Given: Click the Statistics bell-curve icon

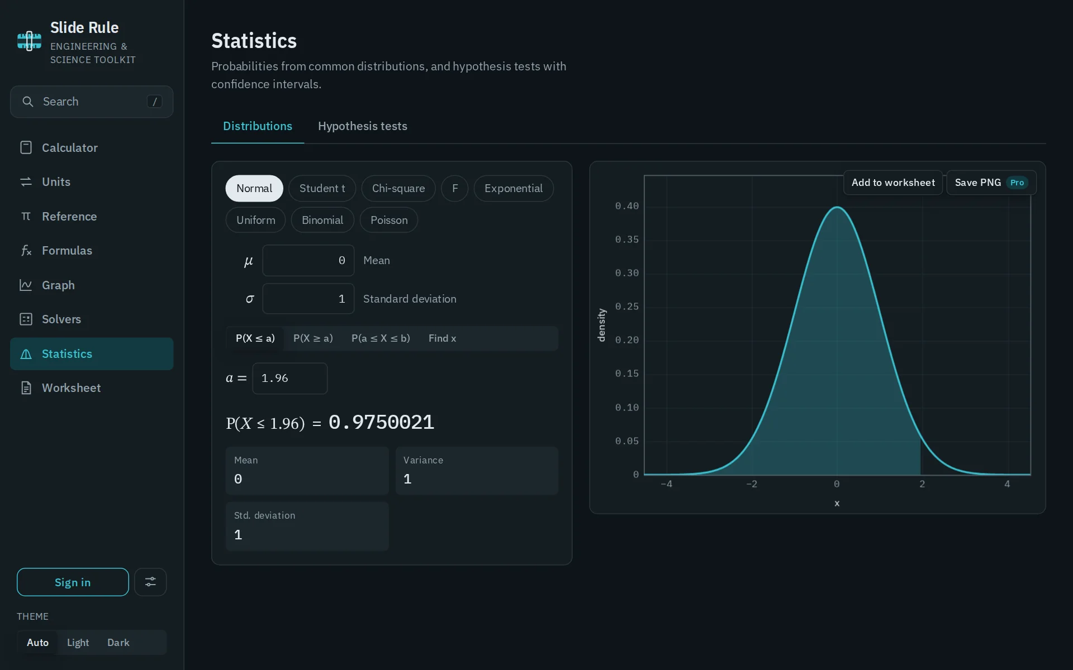Looking at the screenshot, I should [x=26, y=354].
